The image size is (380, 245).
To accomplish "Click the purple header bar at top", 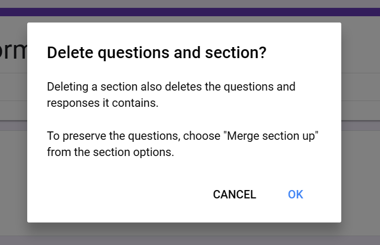I will pos(190,12).
